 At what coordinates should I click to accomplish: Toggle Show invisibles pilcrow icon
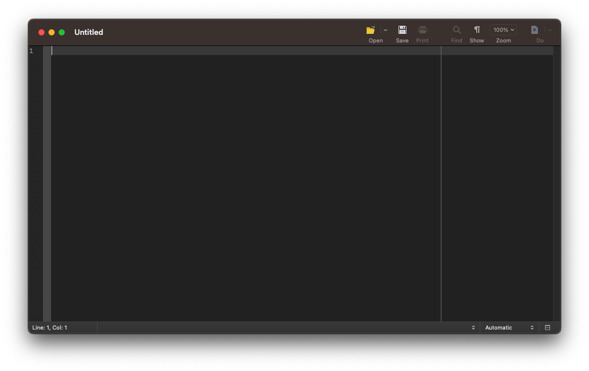coord(477,30)
